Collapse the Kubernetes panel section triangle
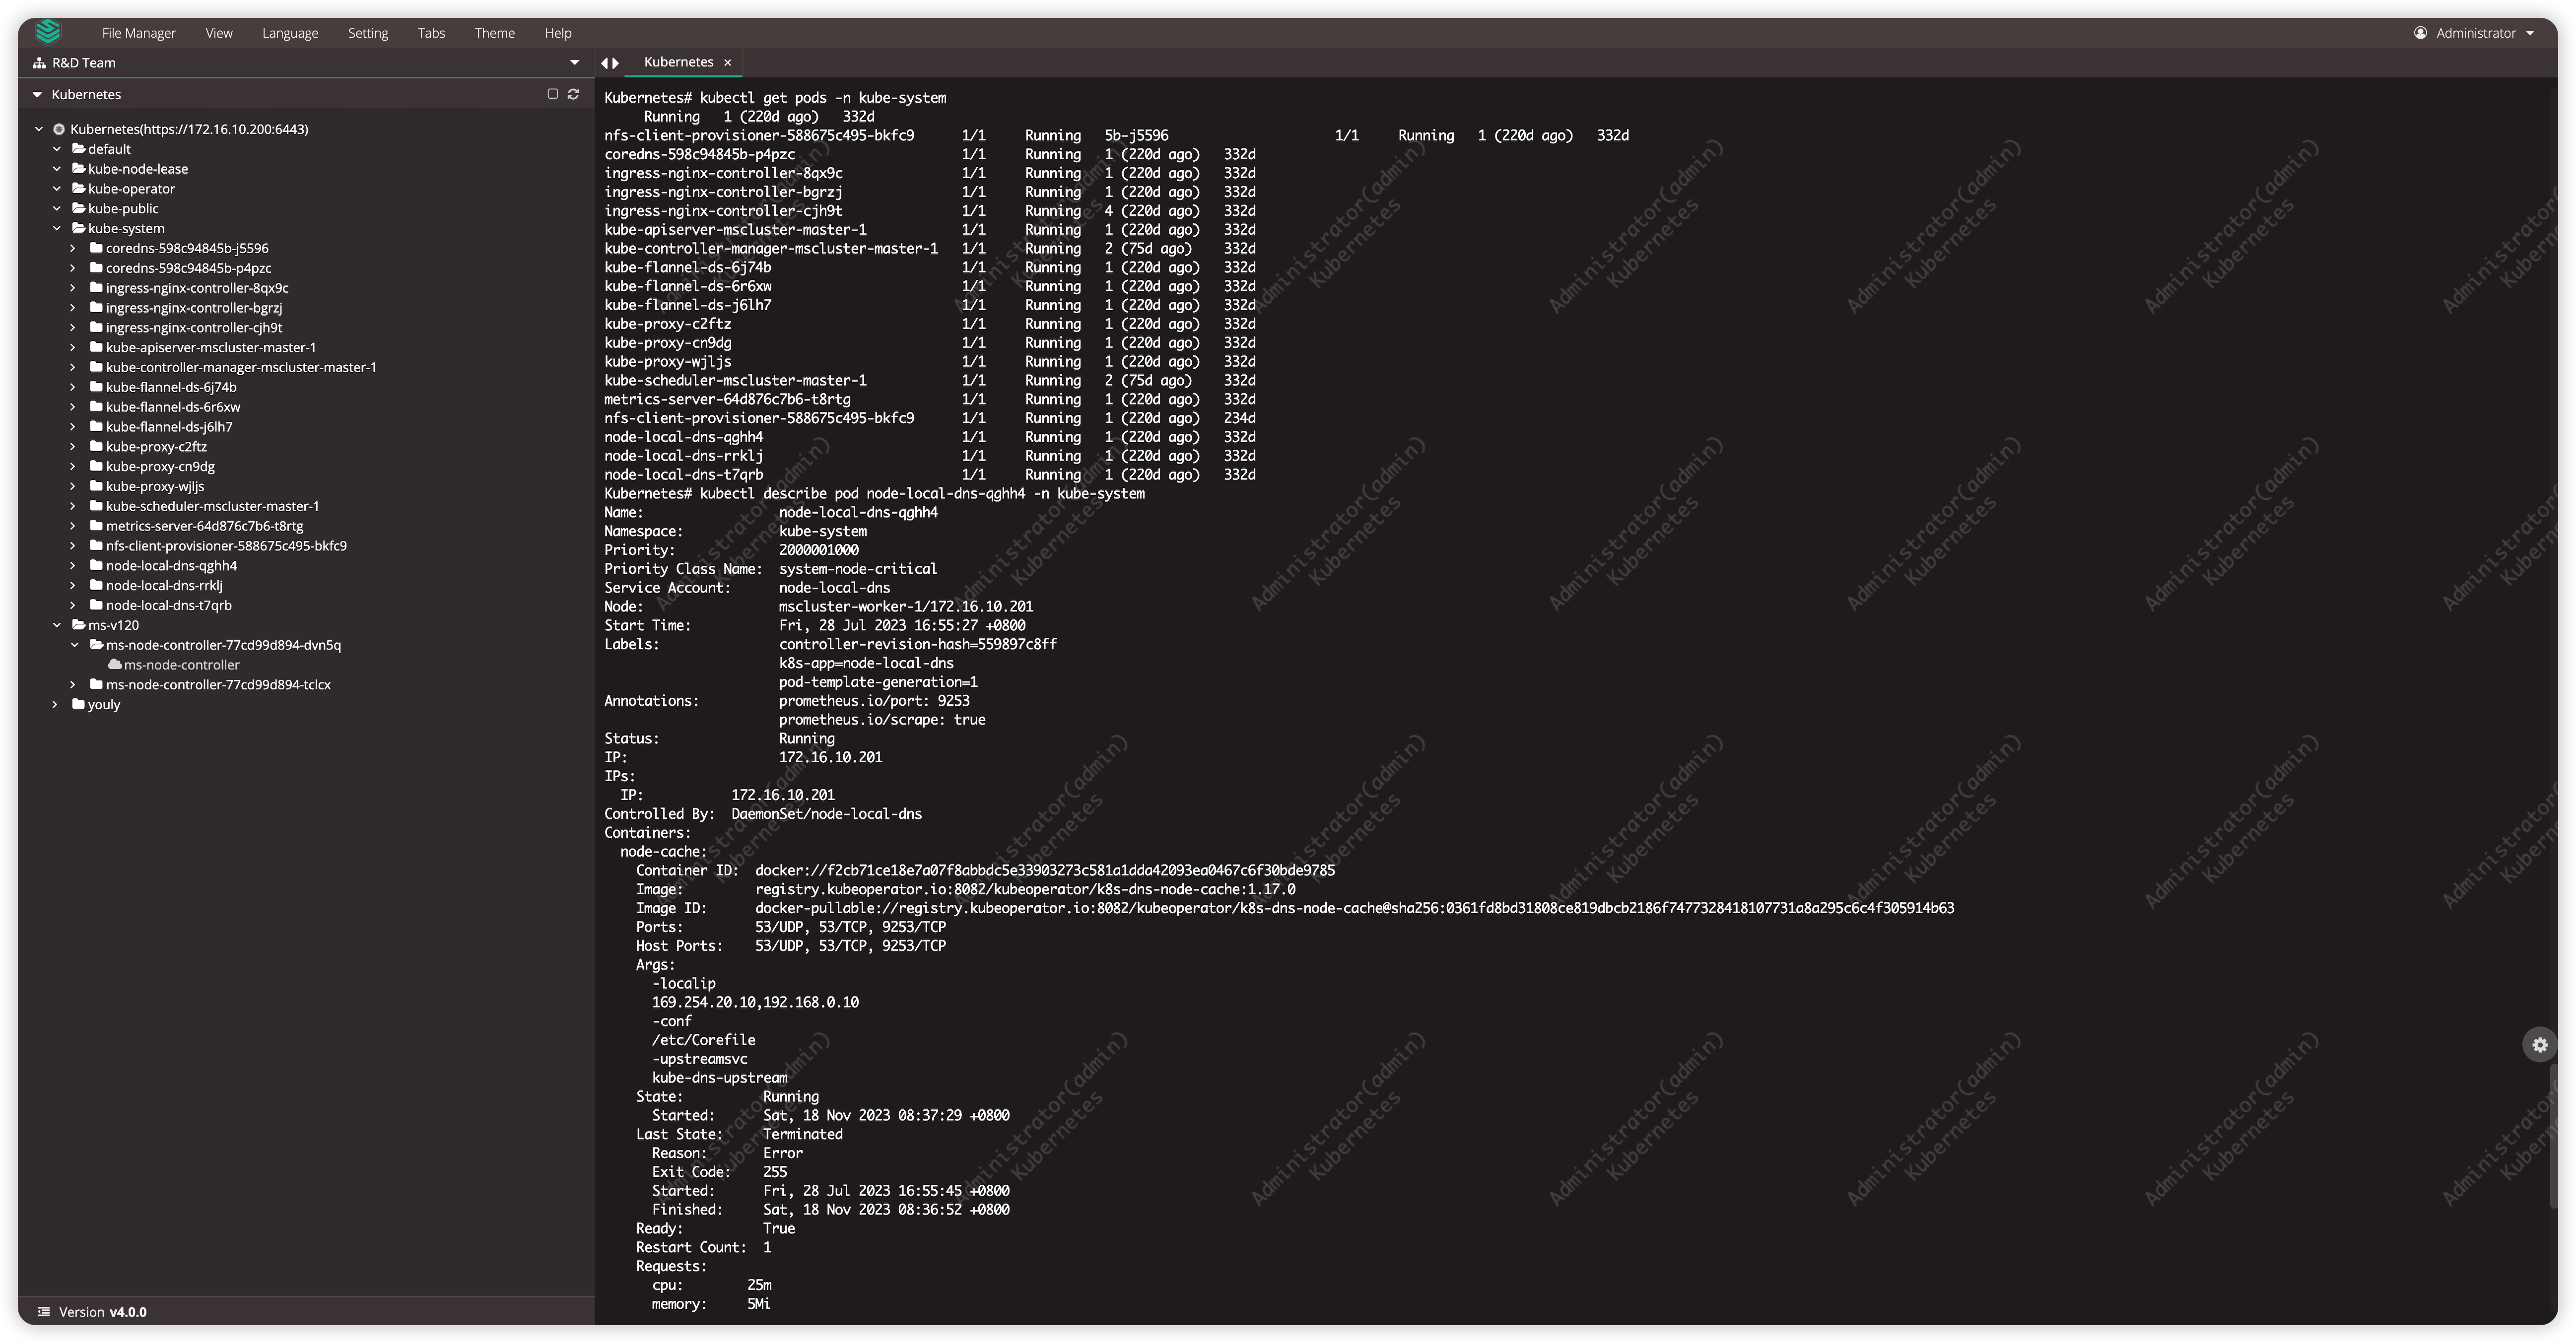 [37, 94]
